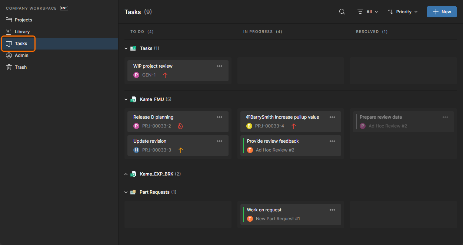Viewport: 463px width, 245px height.
Task: Click the Kame_FMU project icon
Action: [133, 99]
